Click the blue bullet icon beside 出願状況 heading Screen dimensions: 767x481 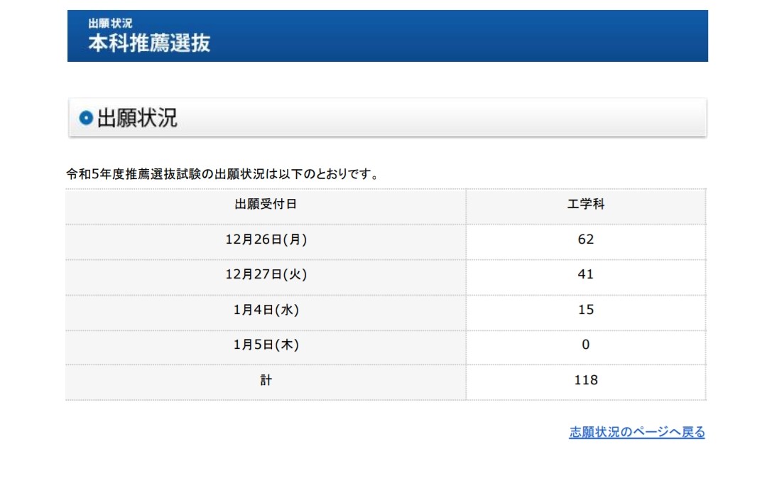click(86, 118)
